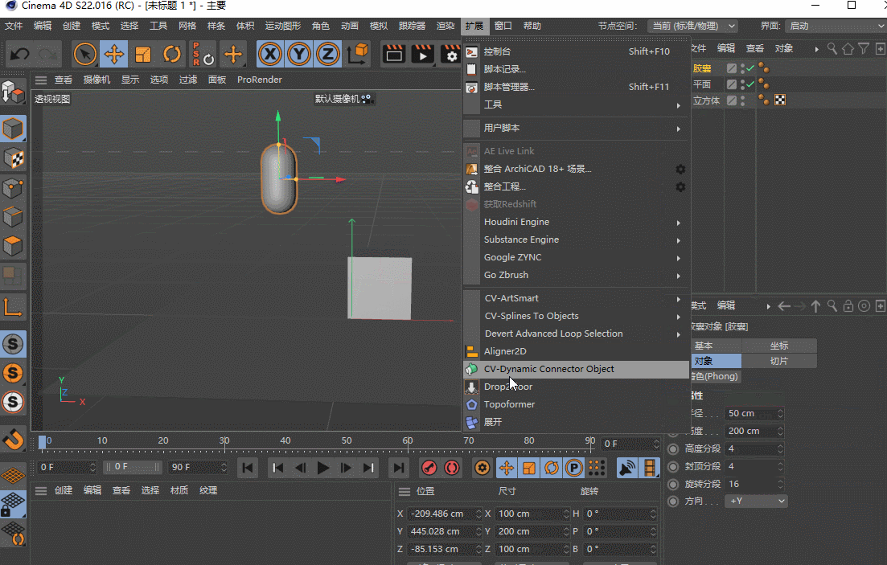Click the 旋转分段 keyframe circle
Screen dimensions: 887x565
pyautogui.click(x=673, y=484)
